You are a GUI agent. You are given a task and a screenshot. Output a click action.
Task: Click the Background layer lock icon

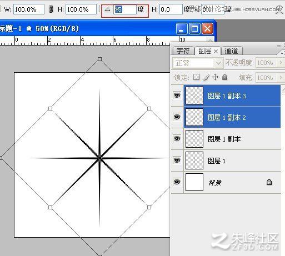click(x=269, y=182)
